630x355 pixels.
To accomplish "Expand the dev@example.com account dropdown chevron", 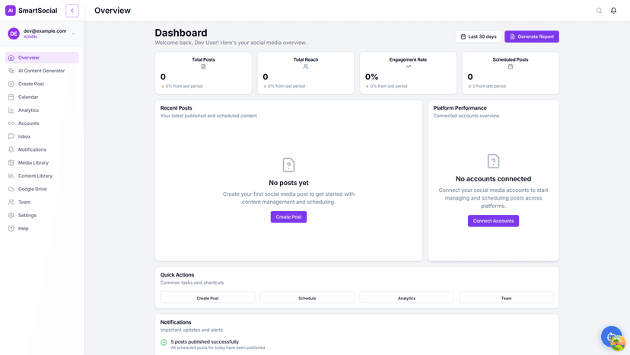I will click(x=74, y=34).
